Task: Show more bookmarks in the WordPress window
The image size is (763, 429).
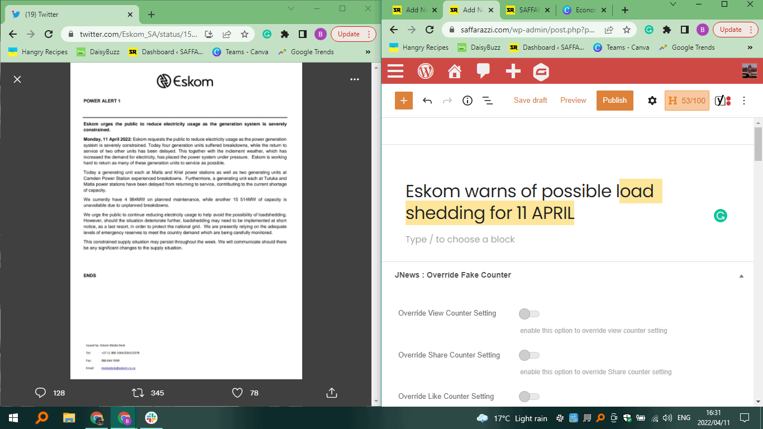Action: 749,47
